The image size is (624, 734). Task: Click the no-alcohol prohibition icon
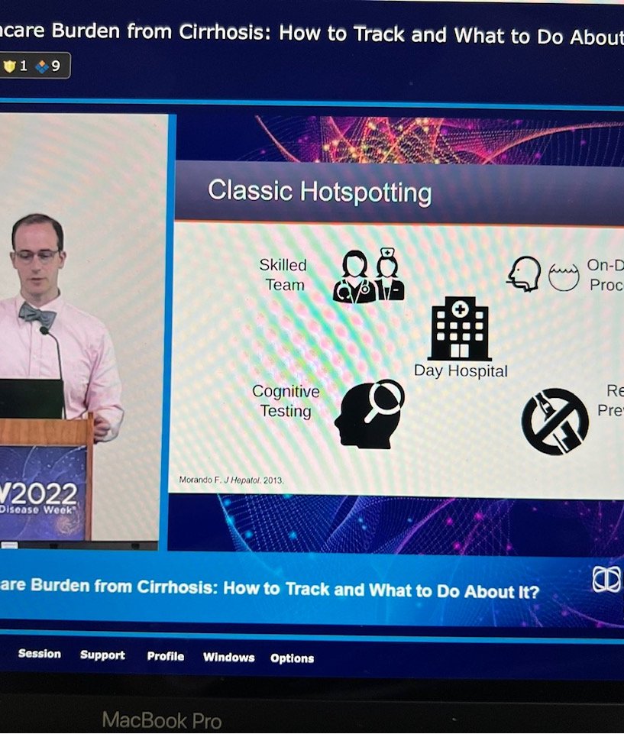(555, 422)
